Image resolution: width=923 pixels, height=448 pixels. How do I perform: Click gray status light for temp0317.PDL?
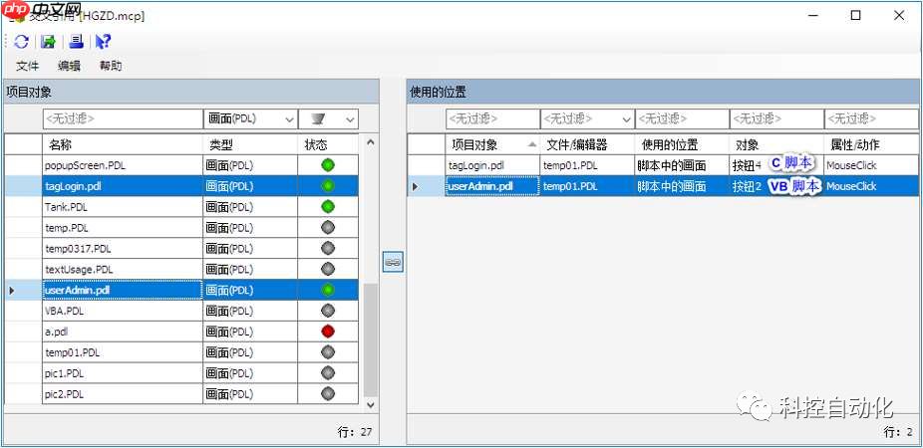(328, 248)
